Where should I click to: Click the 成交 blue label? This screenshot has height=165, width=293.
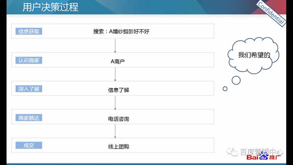point(29,145)
